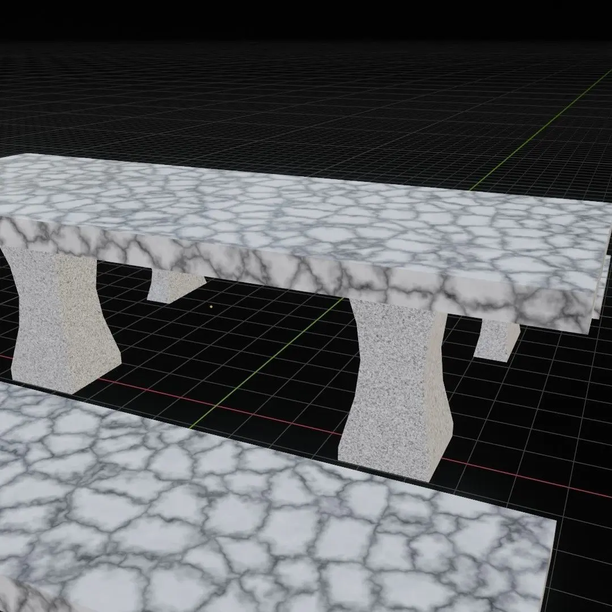Select the small rear leg under the bench's left side
This screenshot has width=612, height=612.
(x=175, y=285)
